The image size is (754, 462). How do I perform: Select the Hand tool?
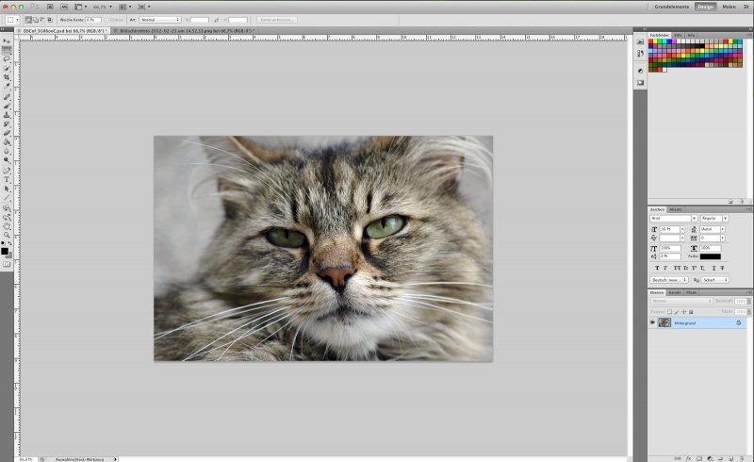[x=7, y=226]
